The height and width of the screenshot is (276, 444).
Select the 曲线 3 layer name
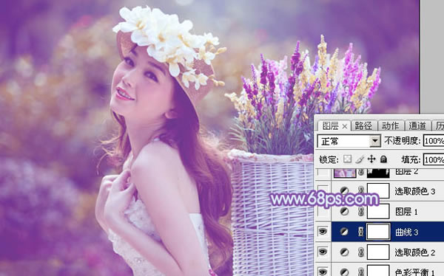point(406,232)
